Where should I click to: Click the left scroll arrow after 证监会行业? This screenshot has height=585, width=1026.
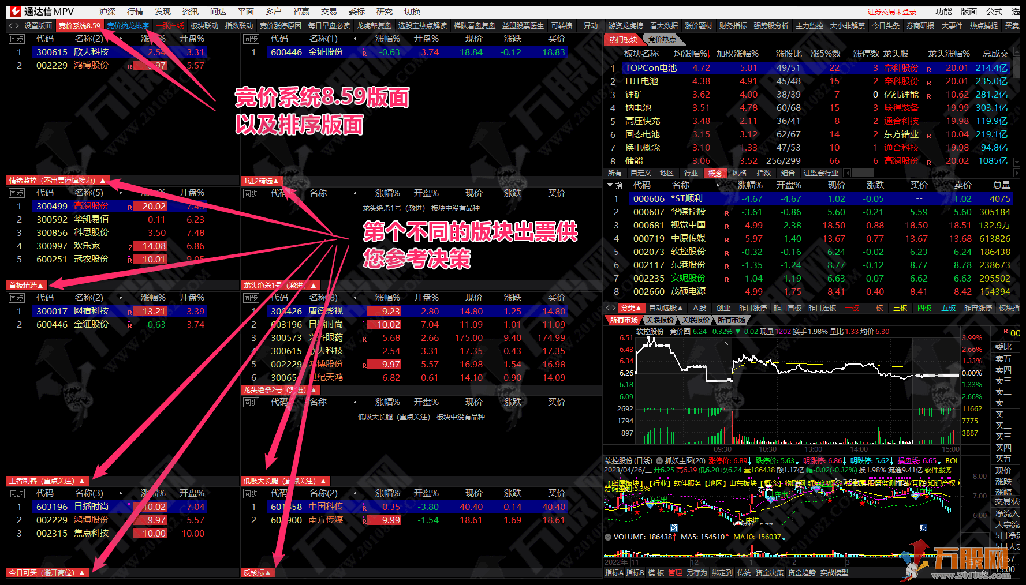click(847, 173)
